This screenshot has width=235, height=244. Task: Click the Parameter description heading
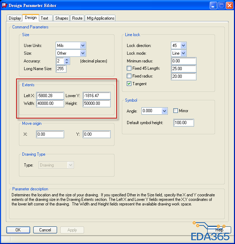point(30,189)
